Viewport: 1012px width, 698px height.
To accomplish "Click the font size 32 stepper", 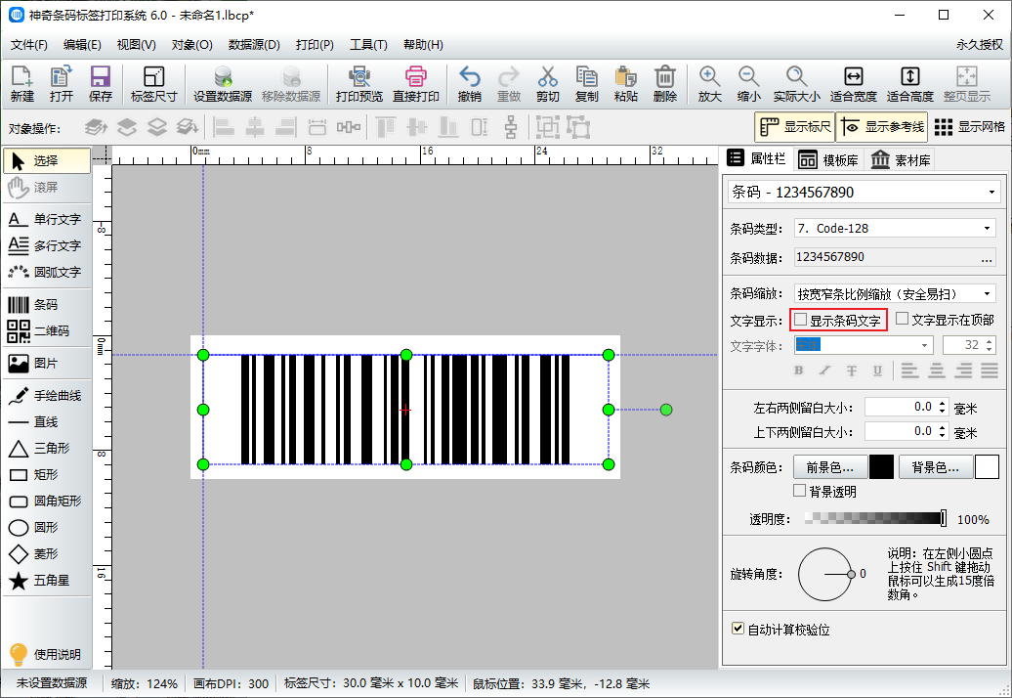I will (990, 345).
